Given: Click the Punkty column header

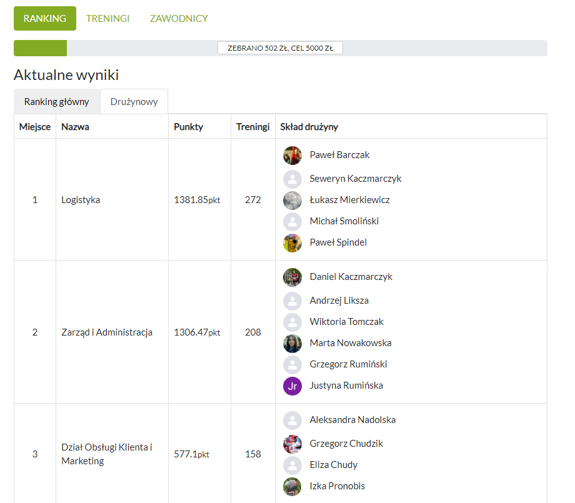Looking at the screenshot, I should tap(188, 127).
